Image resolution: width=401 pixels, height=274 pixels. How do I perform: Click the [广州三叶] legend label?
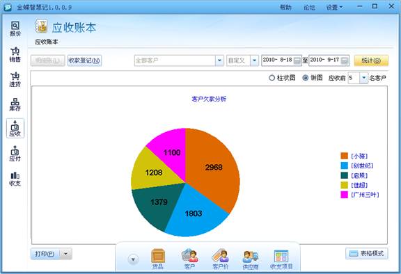coord(365,195)
